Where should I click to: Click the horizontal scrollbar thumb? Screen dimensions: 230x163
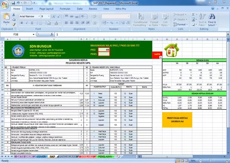click(x=167, y=157)
